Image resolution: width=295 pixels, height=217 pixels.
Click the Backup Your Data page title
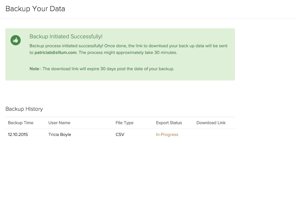[x=35, y=9]
